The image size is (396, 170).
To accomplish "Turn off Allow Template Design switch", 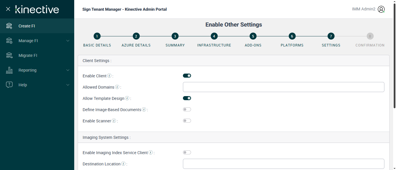I will click(x=187, y=98).
